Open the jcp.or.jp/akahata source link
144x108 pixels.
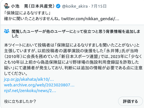coord(29,79)
